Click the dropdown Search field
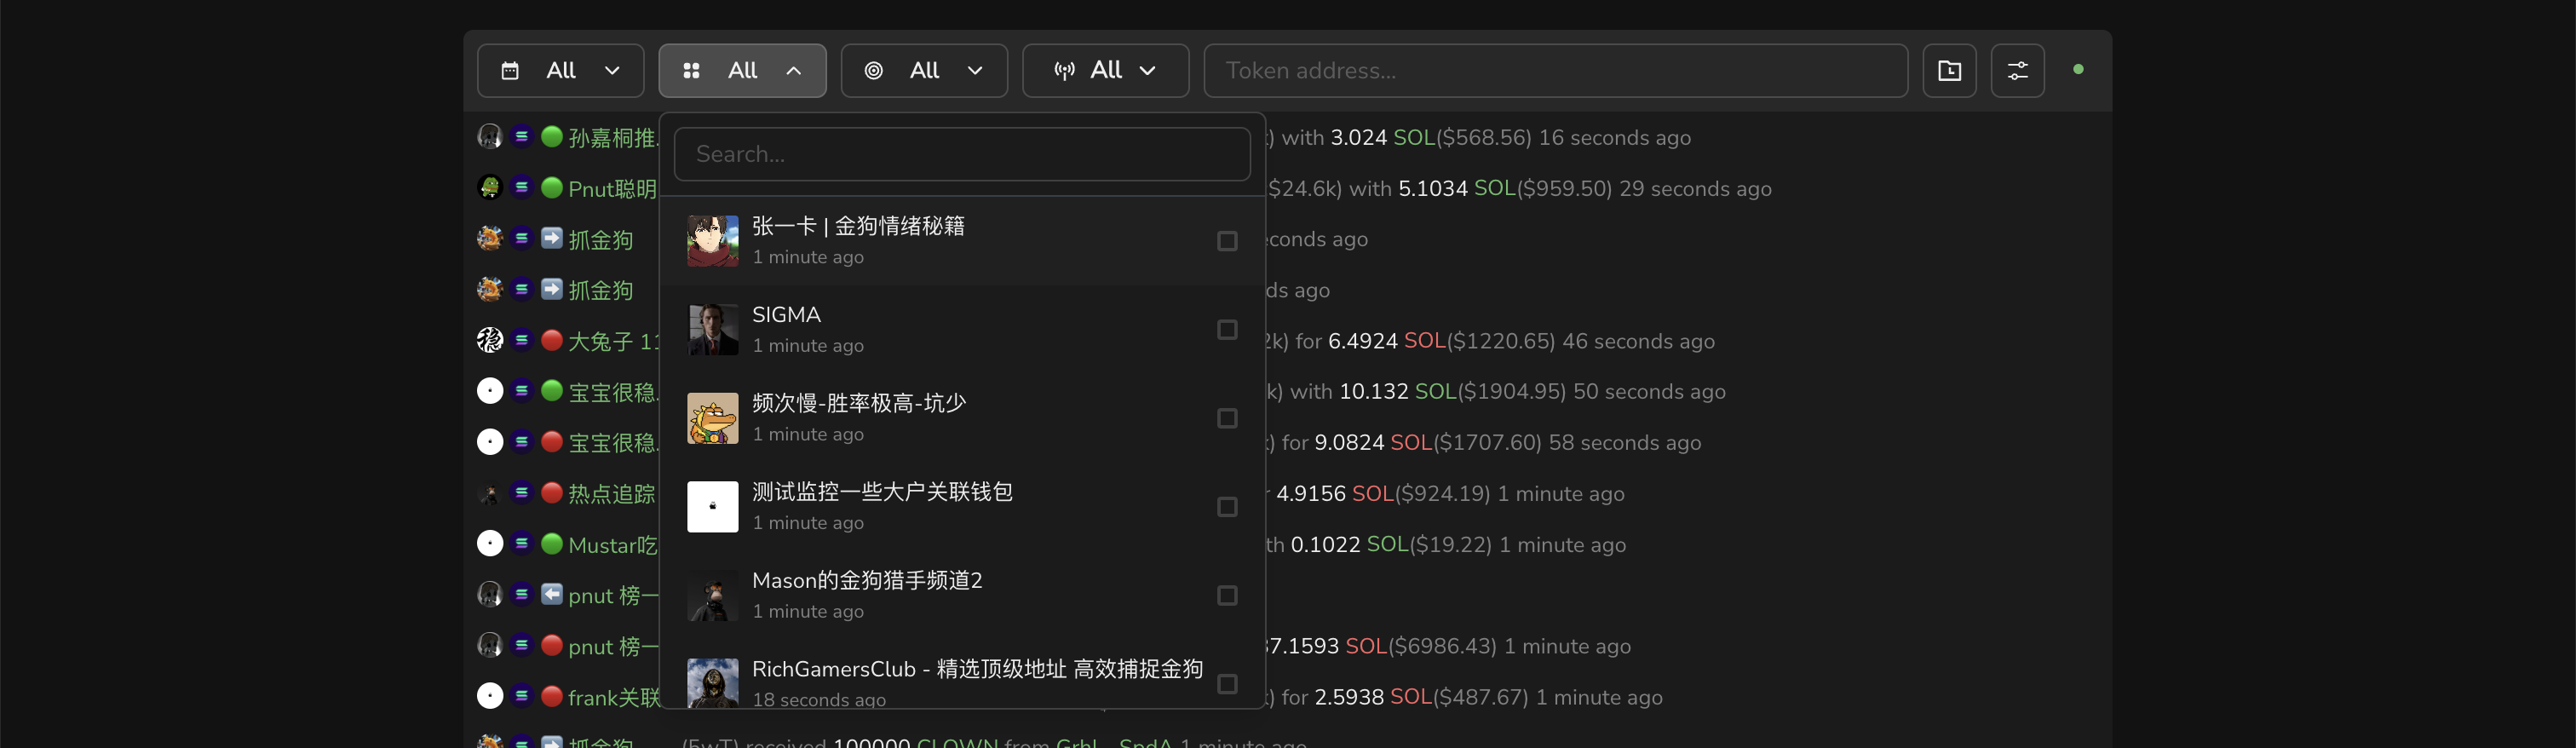The image size is (2576, 748). pos(961,155)
